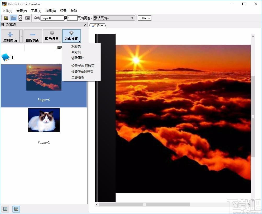The width and height of the screenshot is (262, 214).
Task: Select the Page-1 cat thumbnail
Action: tap(44, 120)
